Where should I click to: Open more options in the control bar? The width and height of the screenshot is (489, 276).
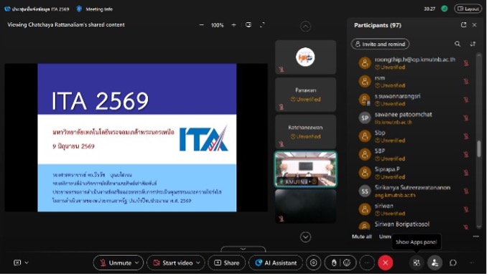368,263
